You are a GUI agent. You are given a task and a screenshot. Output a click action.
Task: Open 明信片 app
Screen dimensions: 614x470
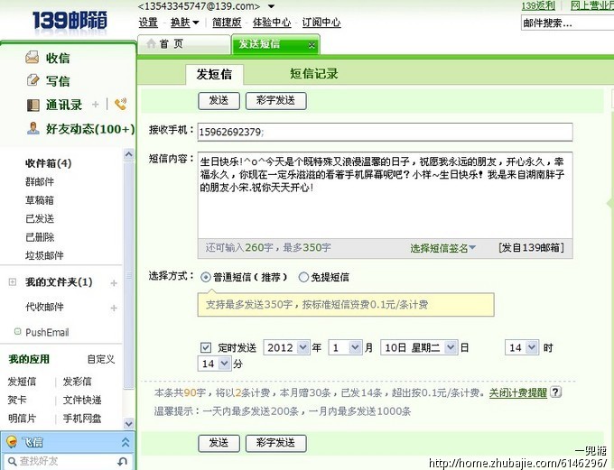[22, 419]
